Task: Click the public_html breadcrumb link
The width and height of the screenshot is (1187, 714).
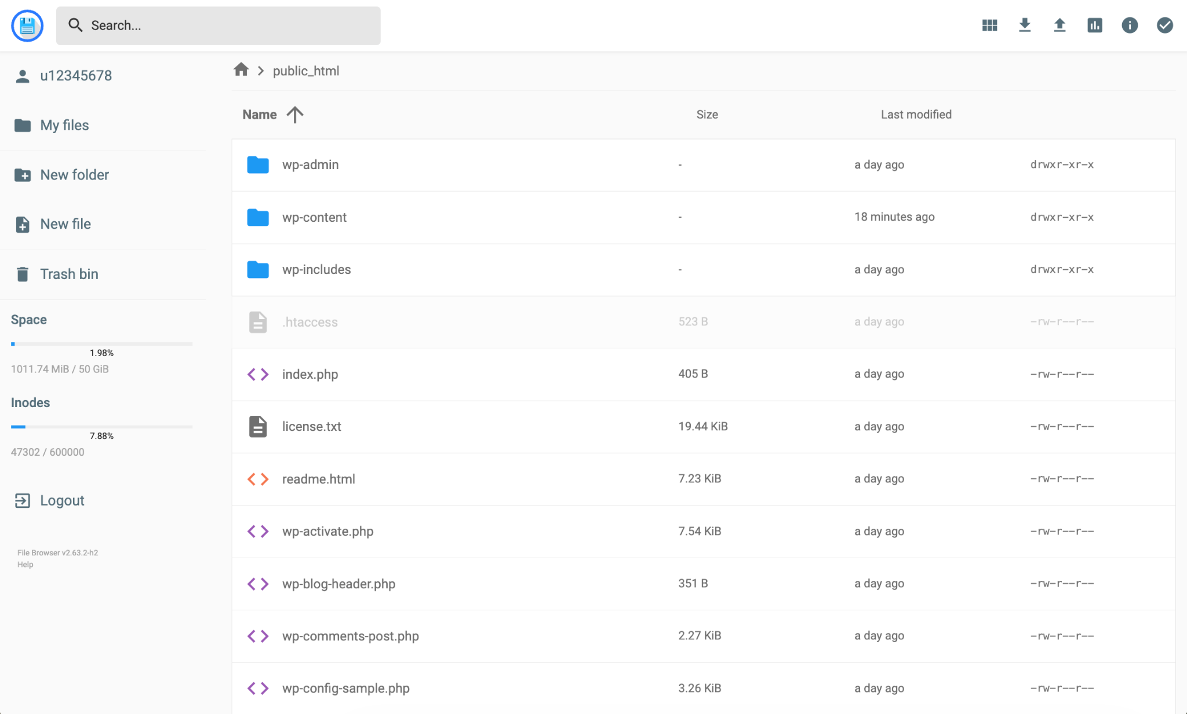Action: coord(306,71)
